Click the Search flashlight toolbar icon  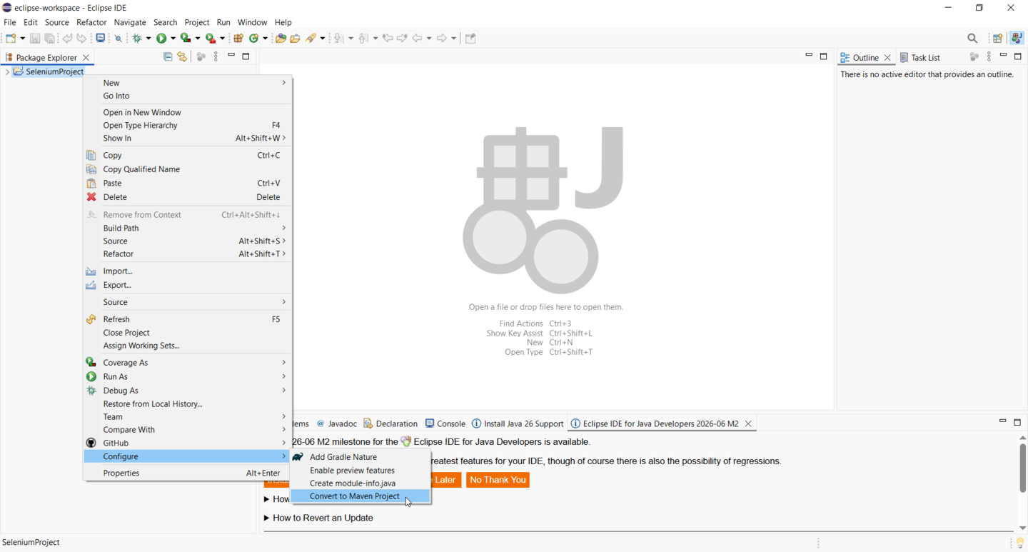coord(311,39)
